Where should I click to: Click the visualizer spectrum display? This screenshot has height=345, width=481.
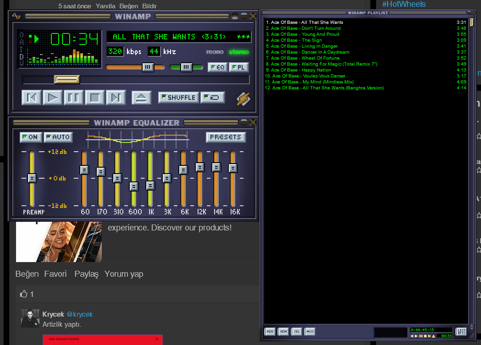tap(63, 57)
